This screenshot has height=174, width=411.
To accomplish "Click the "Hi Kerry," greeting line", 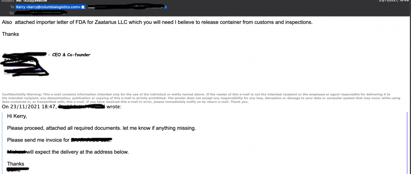I will (17, 117).
